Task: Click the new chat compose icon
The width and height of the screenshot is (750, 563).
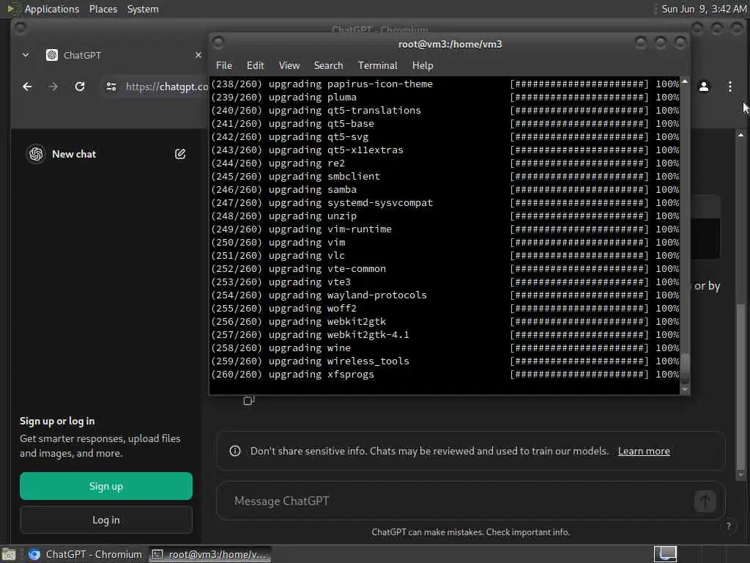Action: (x=180, y=154)
